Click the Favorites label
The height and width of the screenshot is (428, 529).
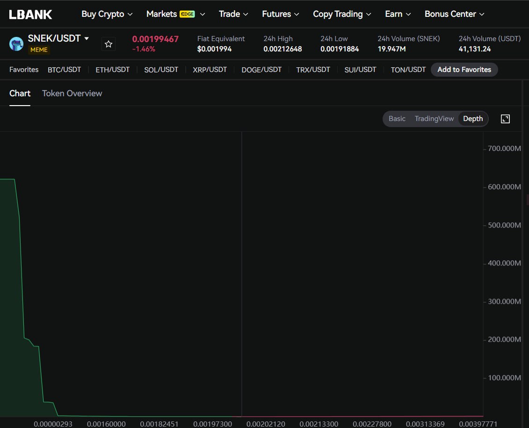tap(23, 70)
